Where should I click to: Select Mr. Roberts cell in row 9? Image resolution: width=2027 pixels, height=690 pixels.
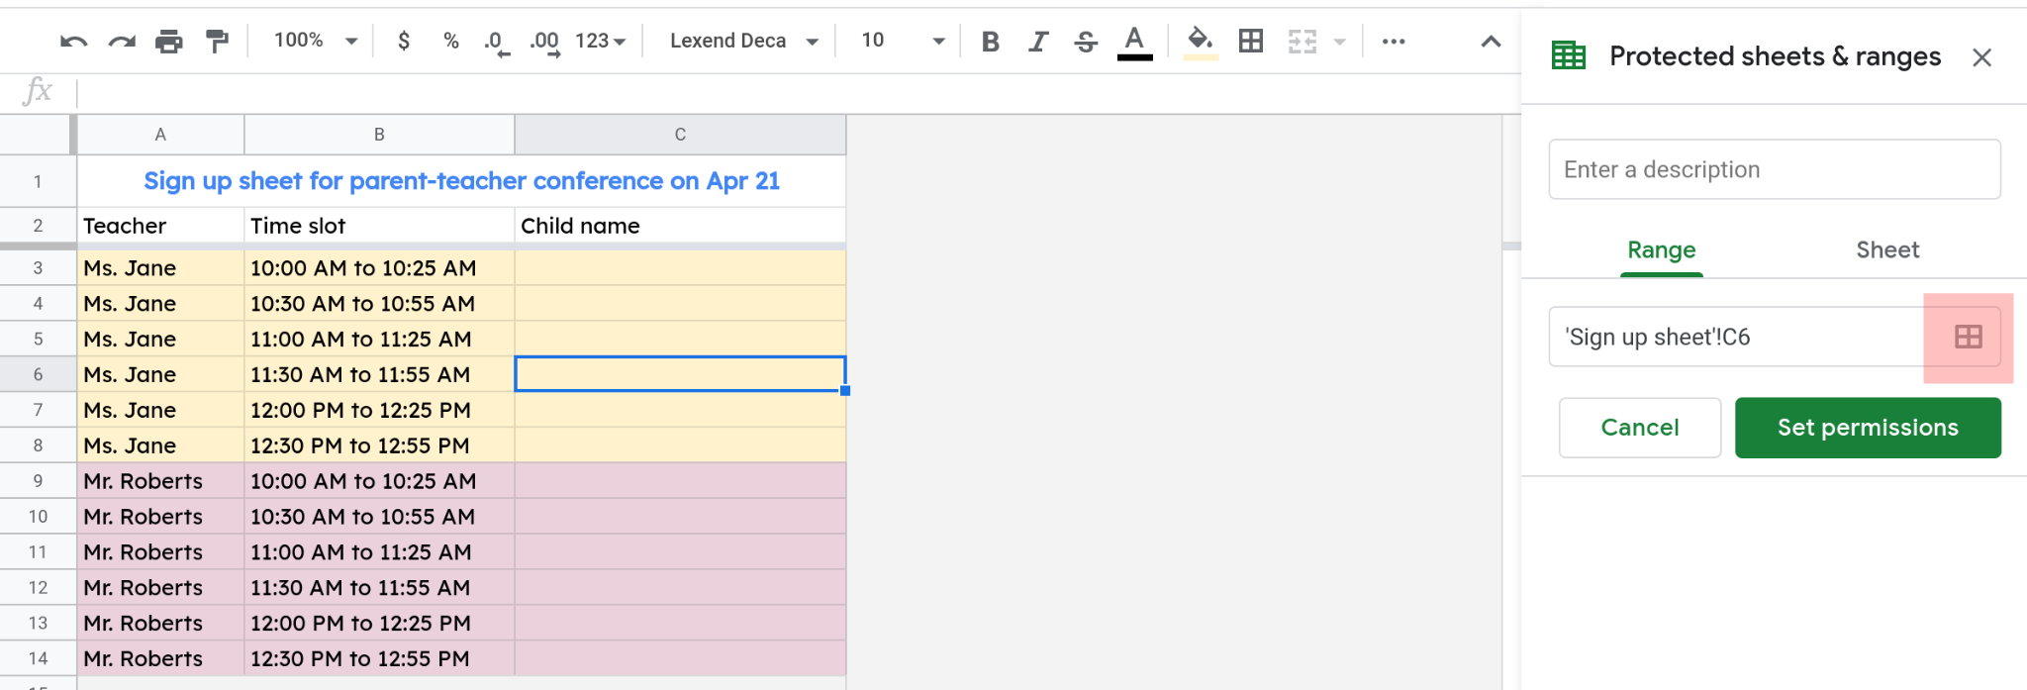pos(160,481)
